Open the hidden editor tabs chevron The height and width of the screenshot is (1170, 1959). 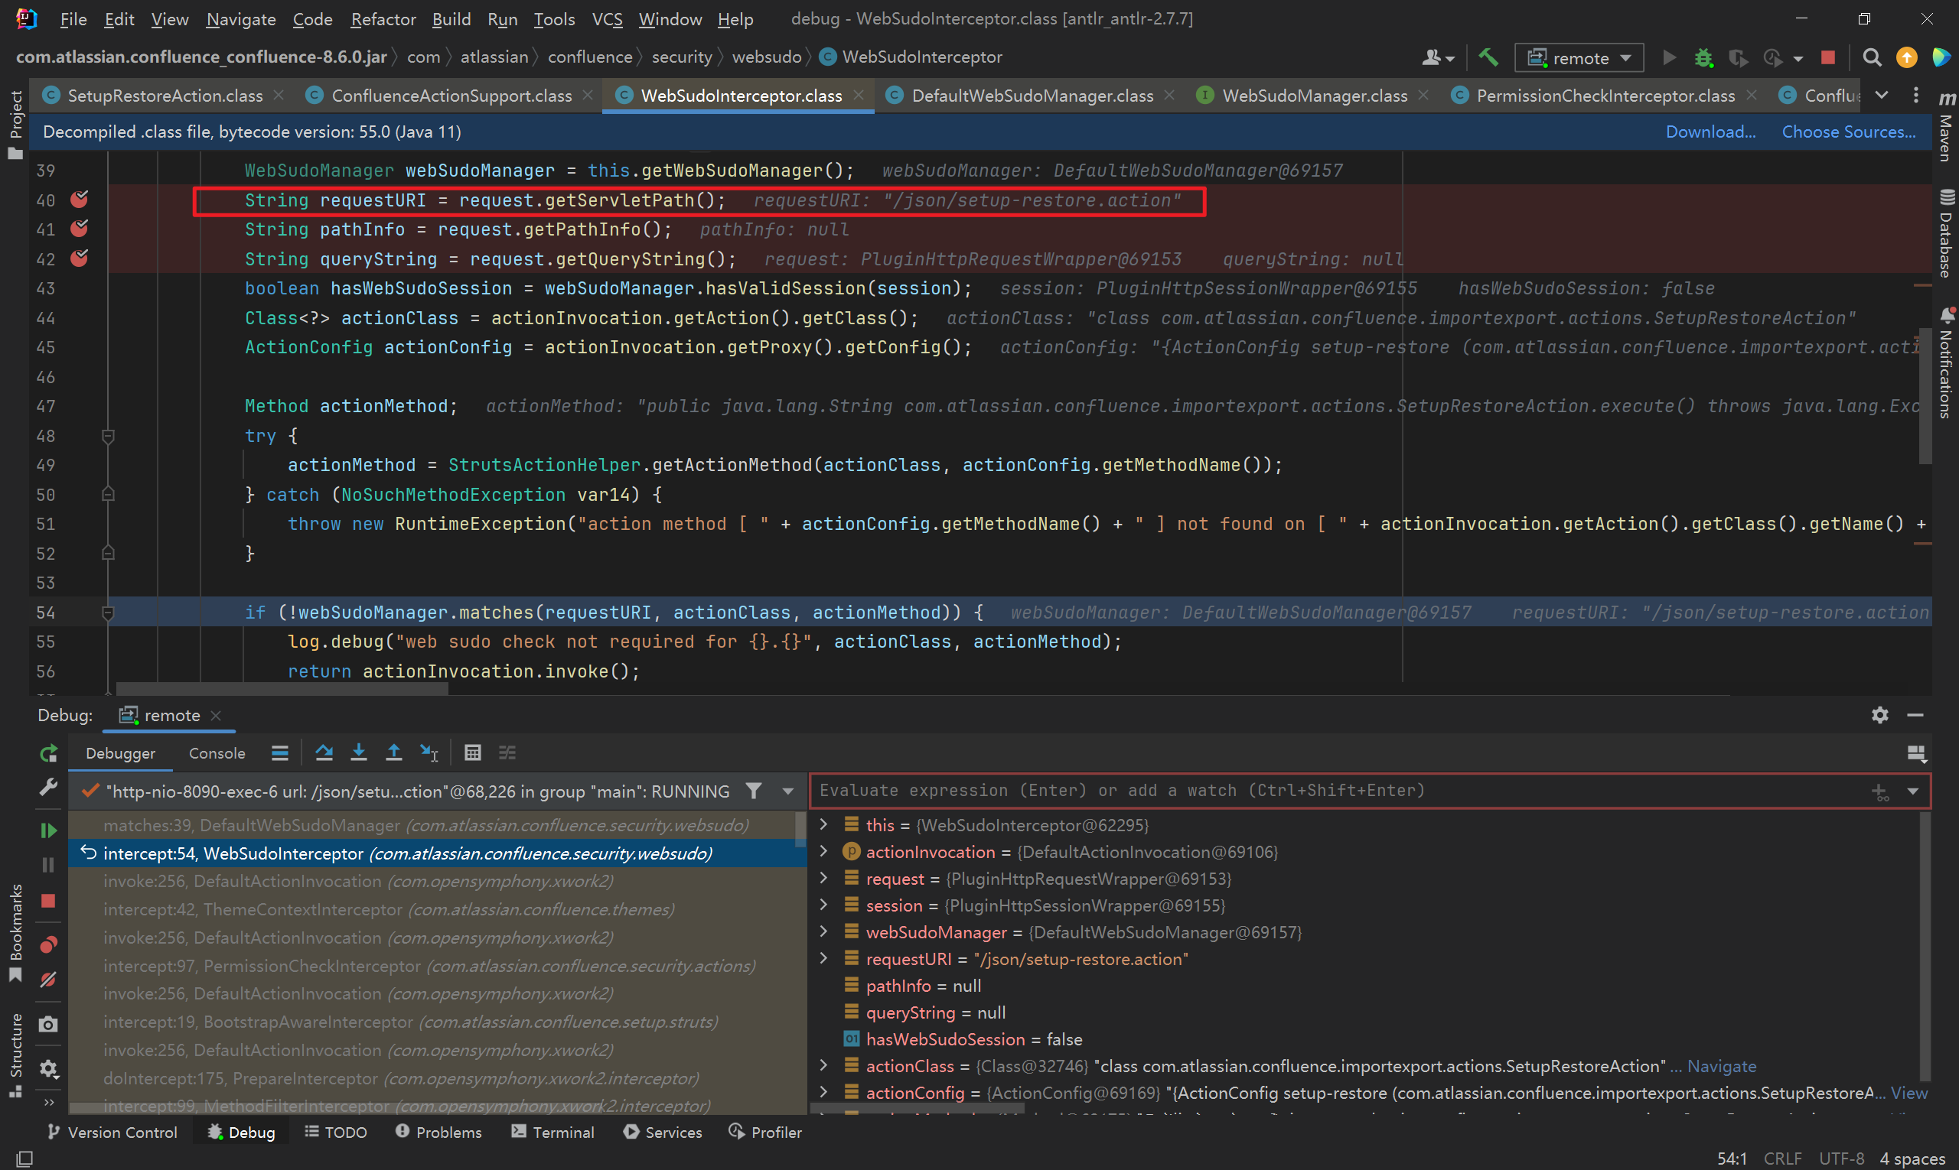[x=1881, y=96]
